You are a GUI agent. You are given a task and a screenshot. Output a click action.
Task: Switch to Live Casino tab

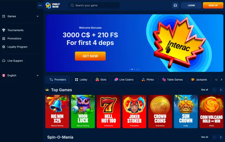(x=124, y=80)
